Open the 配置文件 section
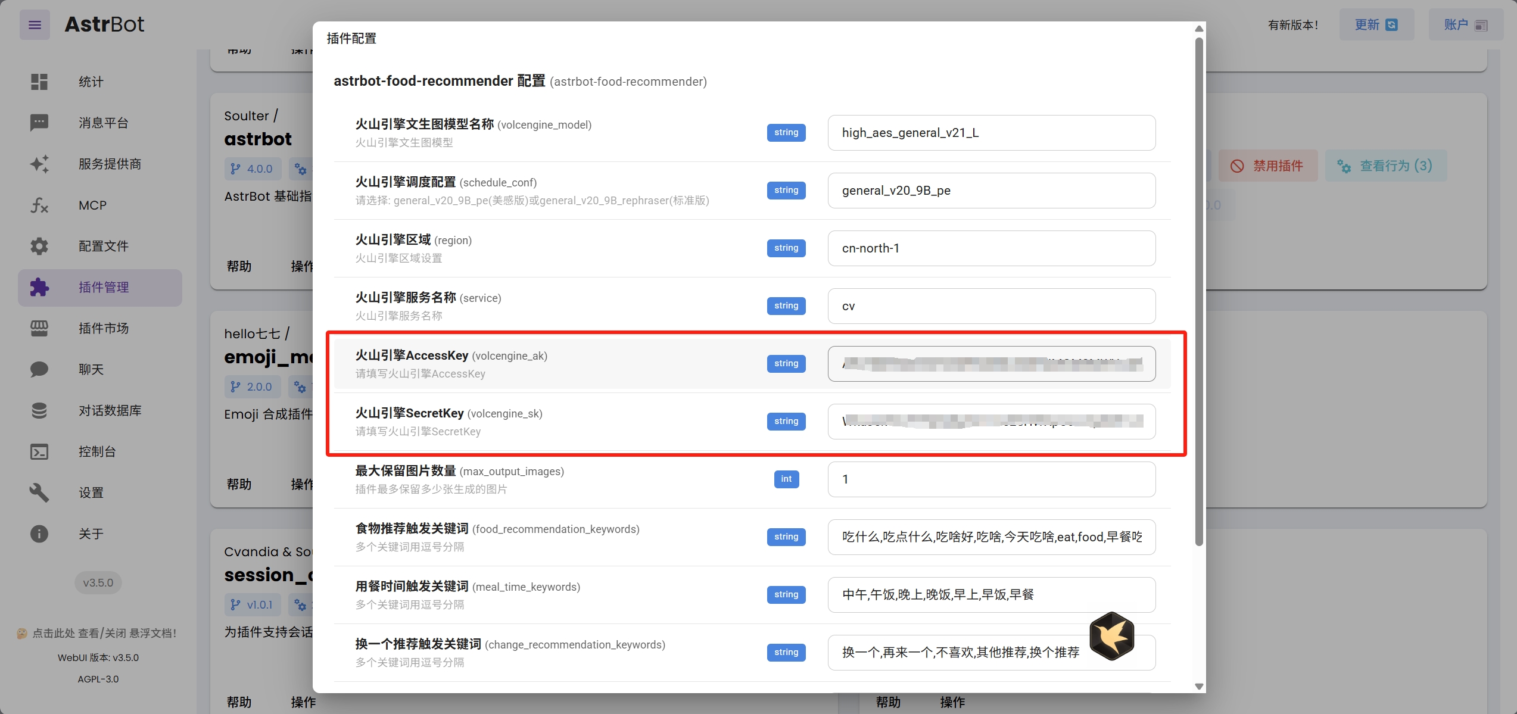The width and height of the screenshot is (1517, 714). pos(39,246)
